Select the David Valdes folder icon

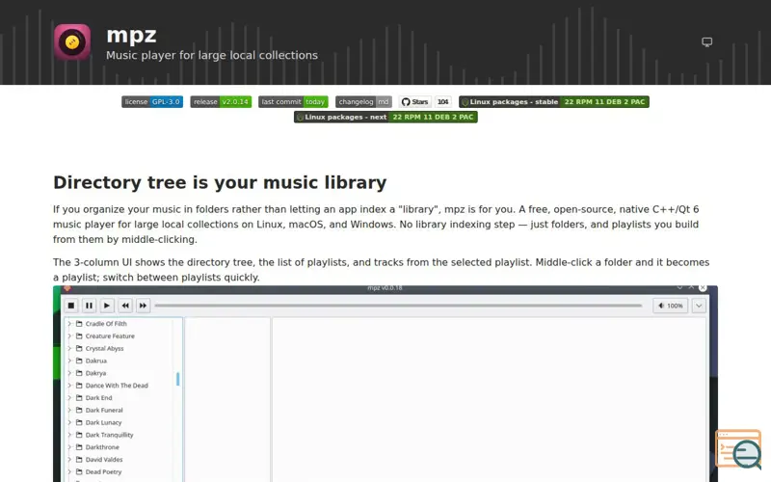79,459
